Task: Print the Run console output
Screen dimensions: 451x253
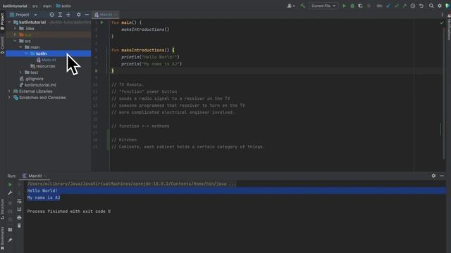Action: (x=19, y=218)
